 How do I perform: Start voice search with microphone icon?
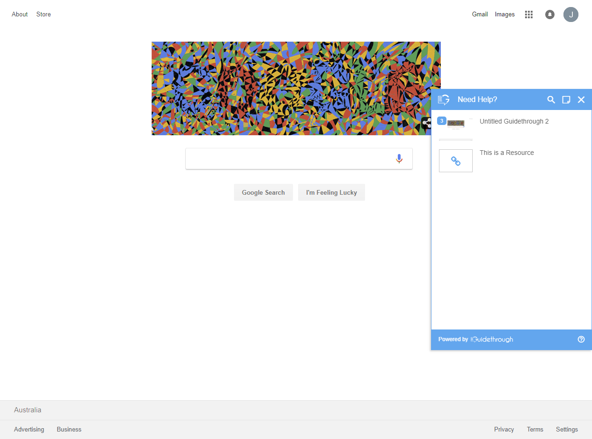pos(399,159)
